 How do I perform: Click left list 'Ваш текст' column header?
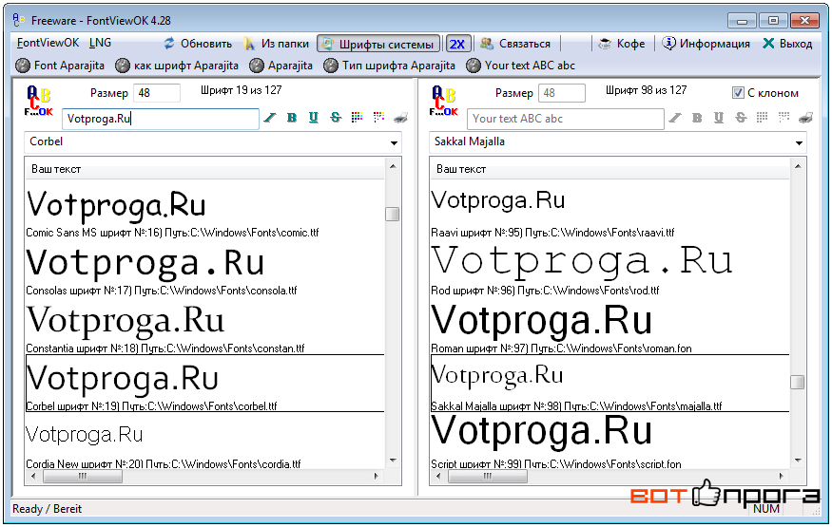[x=204, y=169]
